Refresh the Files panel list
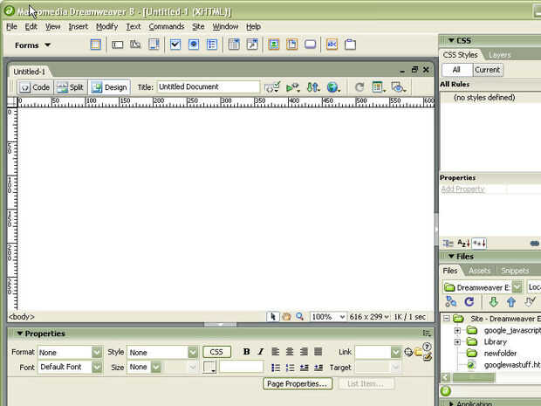Viewport: 541px width, 406px height. (469, 302)
